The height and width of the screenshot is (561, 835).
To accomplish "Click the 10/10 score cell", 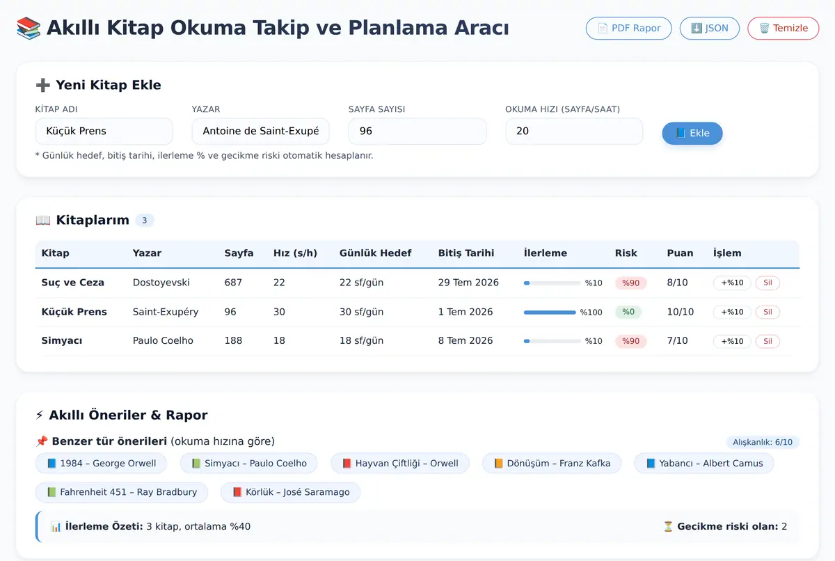I will coord(681,313).
